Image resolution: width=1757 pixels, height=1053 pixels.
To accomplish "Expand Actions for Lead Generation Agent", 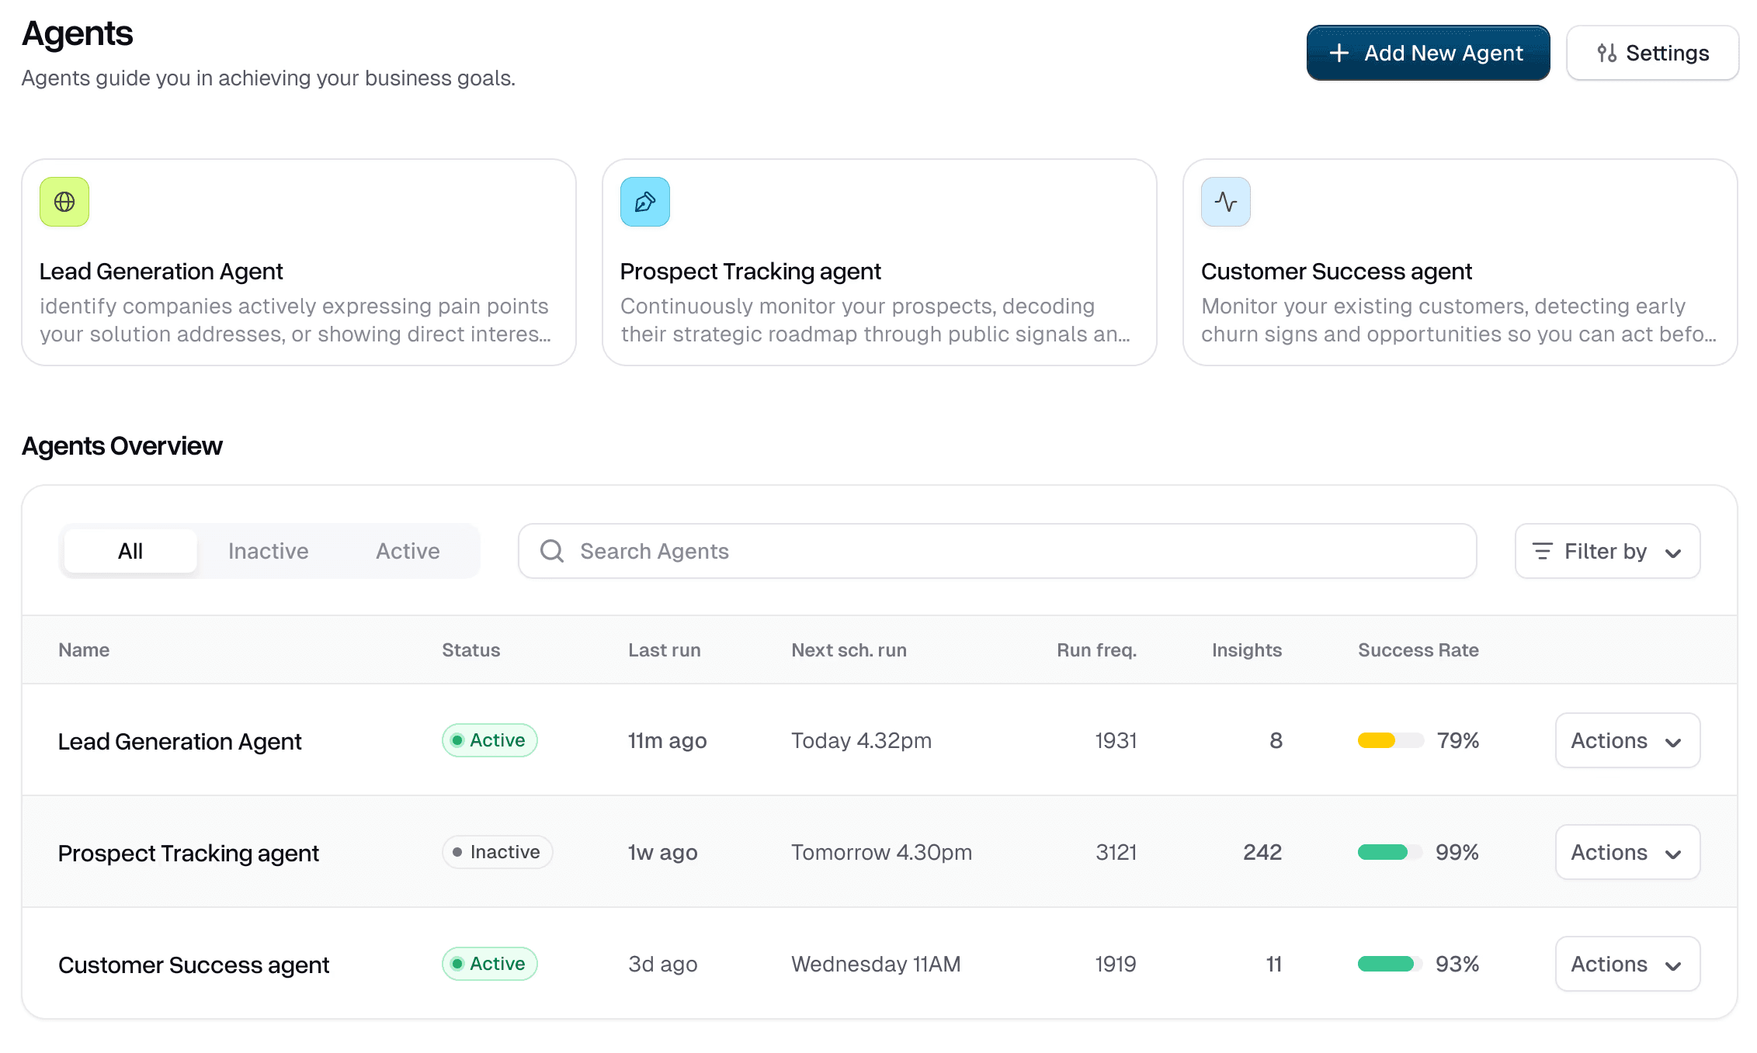I will click(x=1627, y=740).
